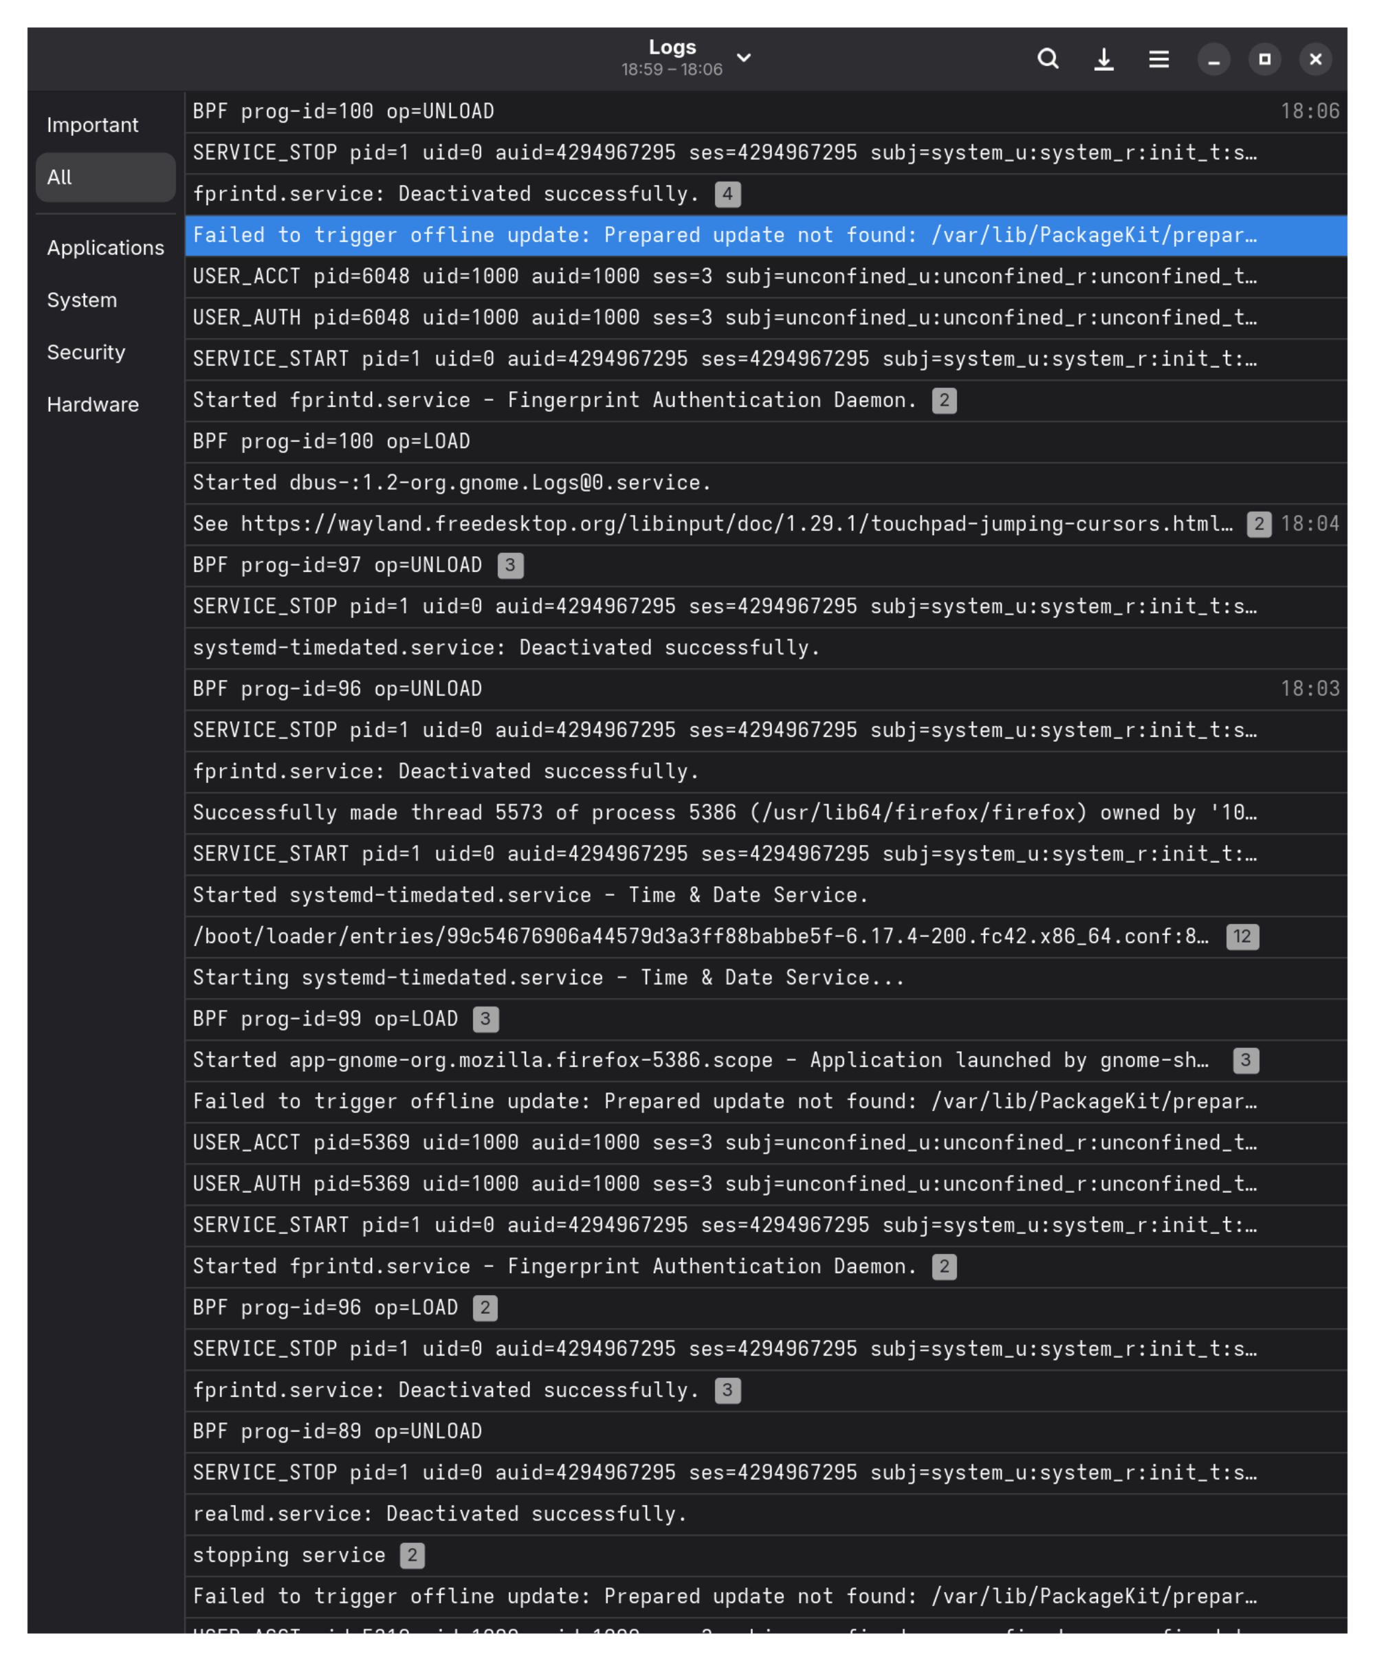Switch to Applications logs
Viewport: 1375px width, 1661px height.
click(106, 247)
